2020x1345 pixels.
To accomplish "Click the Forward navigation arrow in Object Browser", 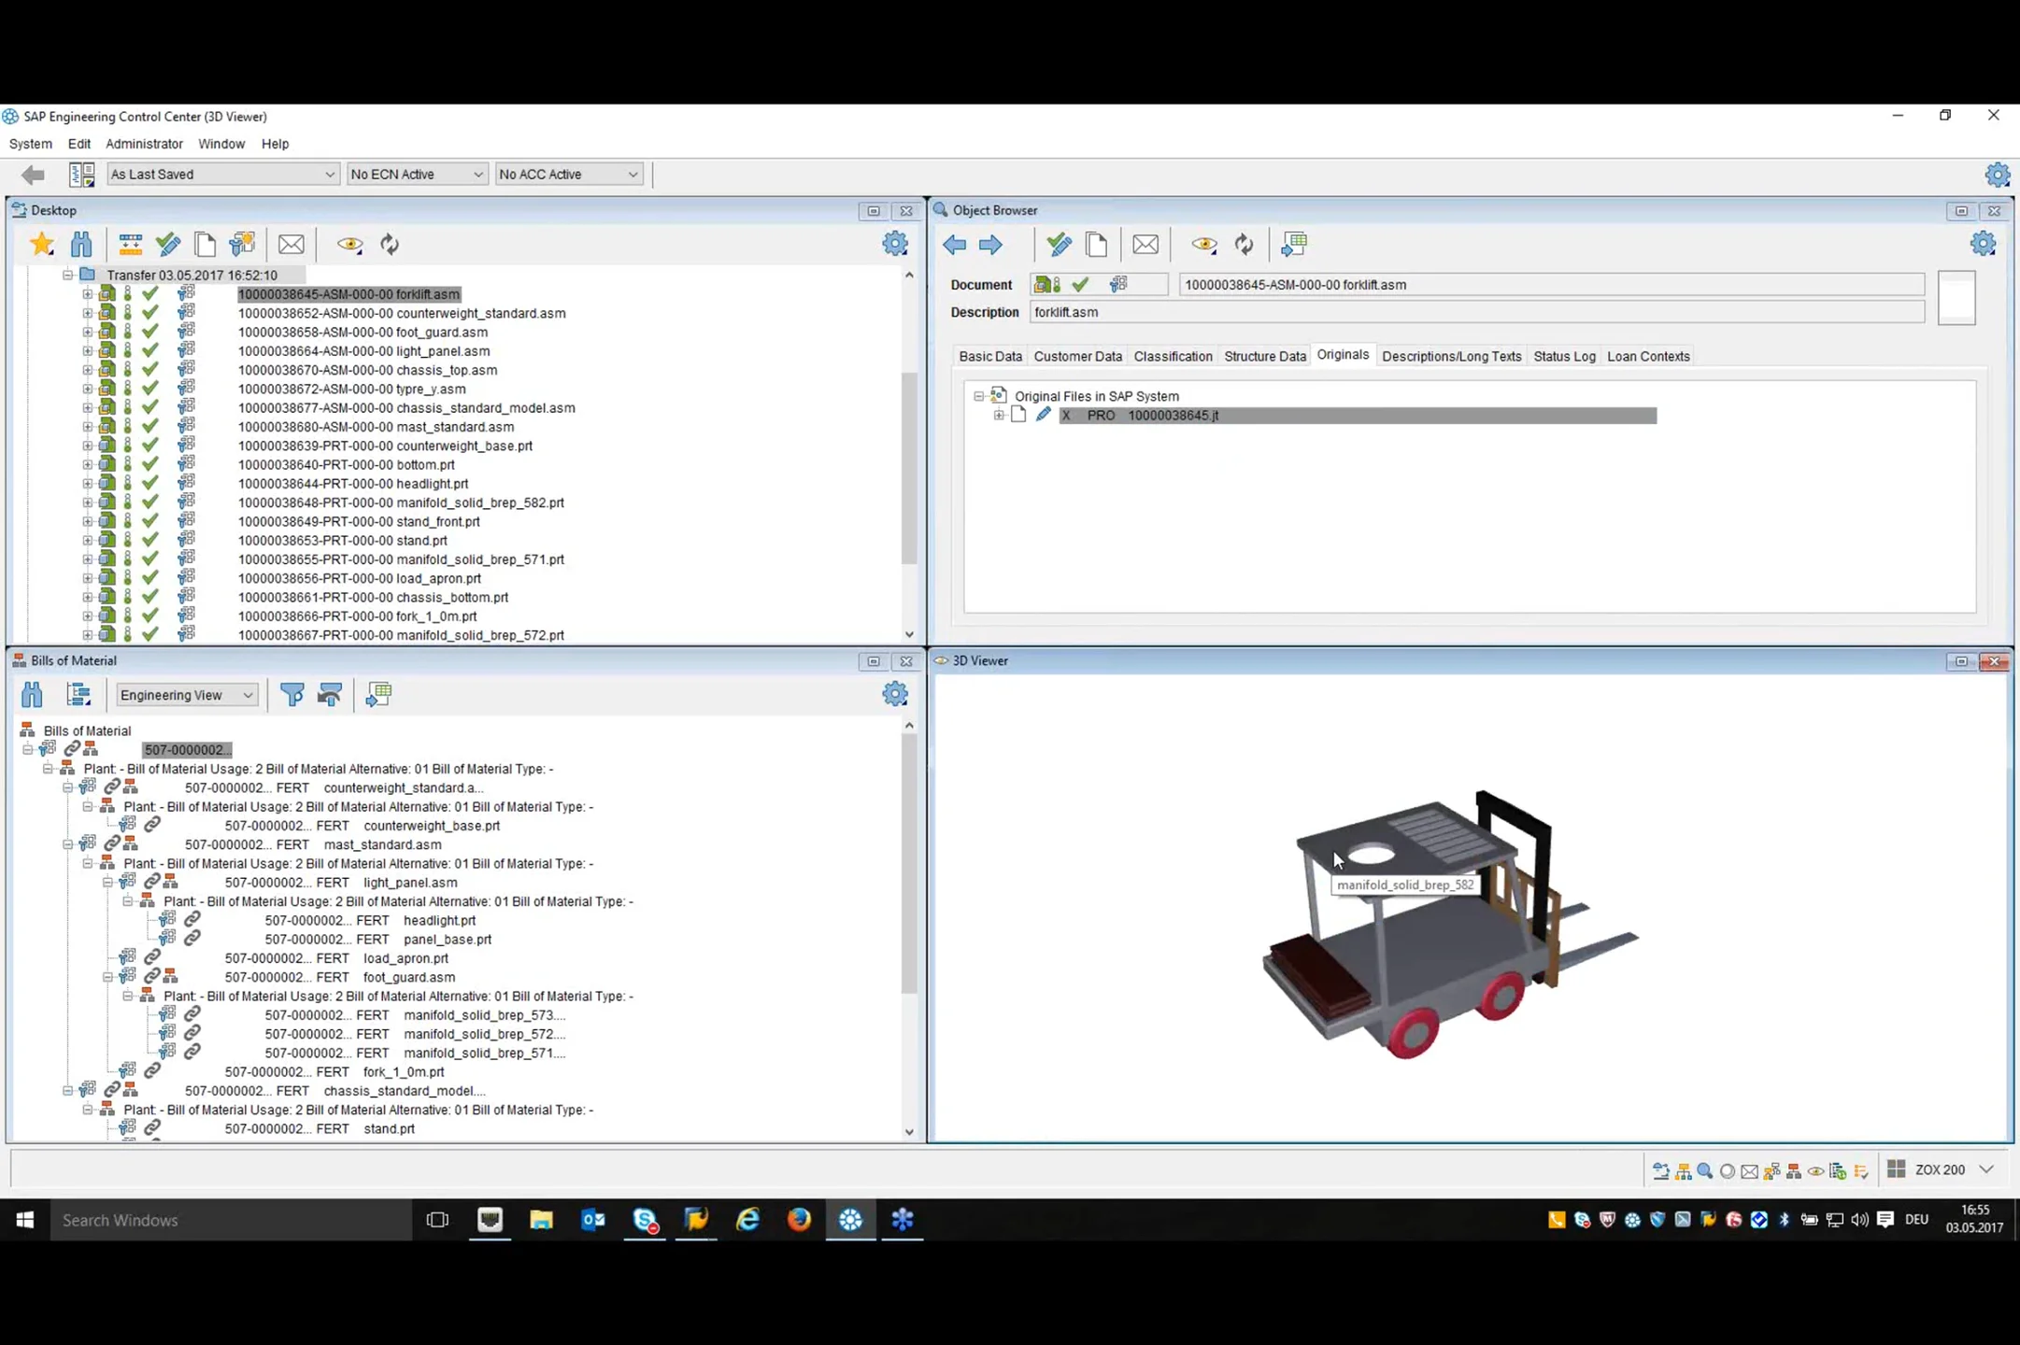I will pyautogui.click(x=993, y=243).
